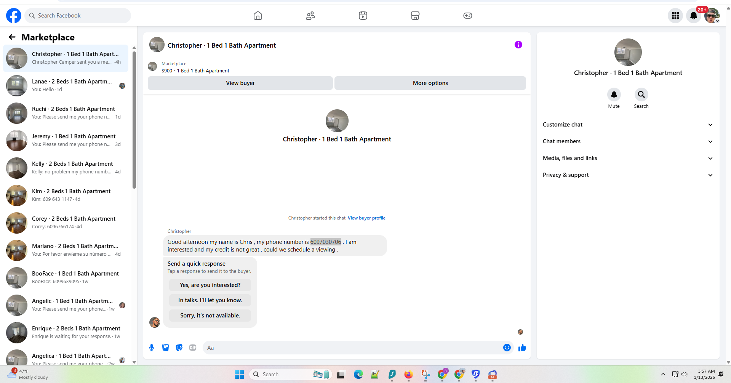Open Kim 2 Beds 1 Bath conversation
This screenshot has height=383, width=731.
point(66,195)
